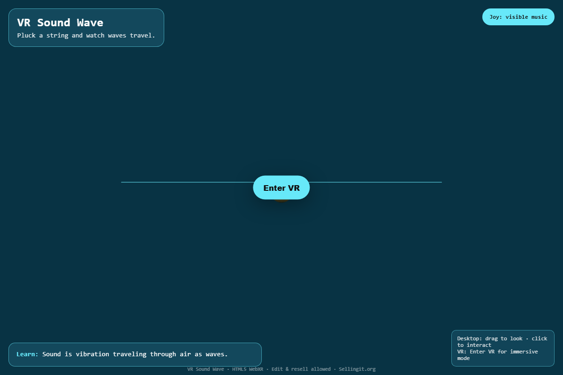Click the footer credit mentioning Sellingit.org
This screenshot has height=375, width=563.
[281, 369]
